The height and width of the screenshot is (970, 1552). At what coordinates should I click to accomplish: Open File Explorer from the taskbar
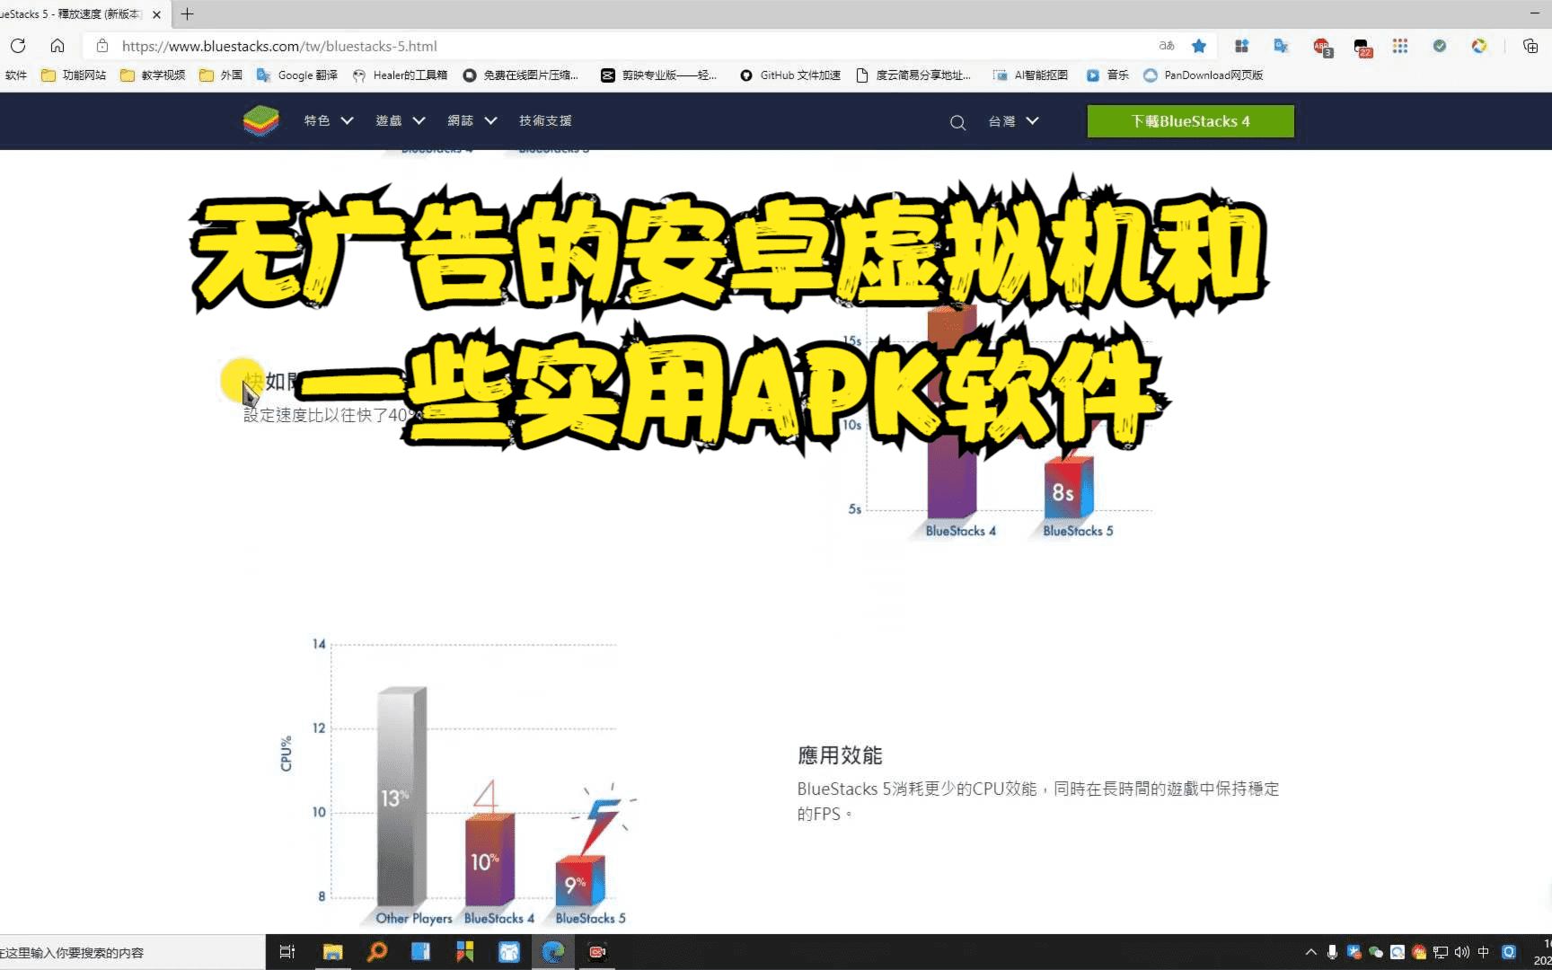pos(332,952)
